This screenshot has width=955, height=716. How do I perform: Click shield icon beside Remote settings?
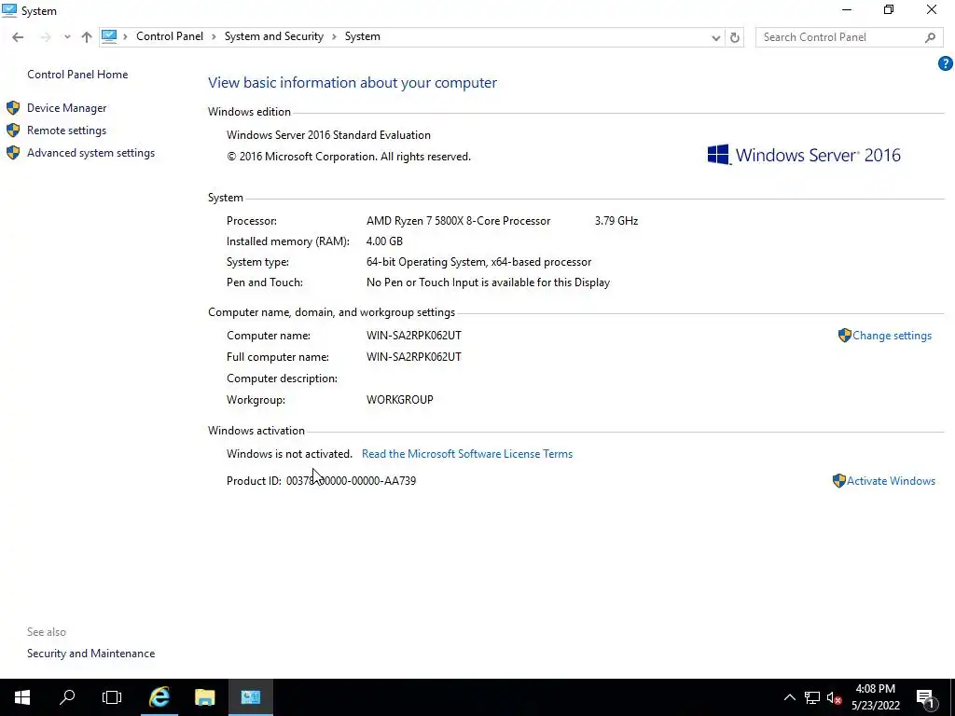pos(13,131)
